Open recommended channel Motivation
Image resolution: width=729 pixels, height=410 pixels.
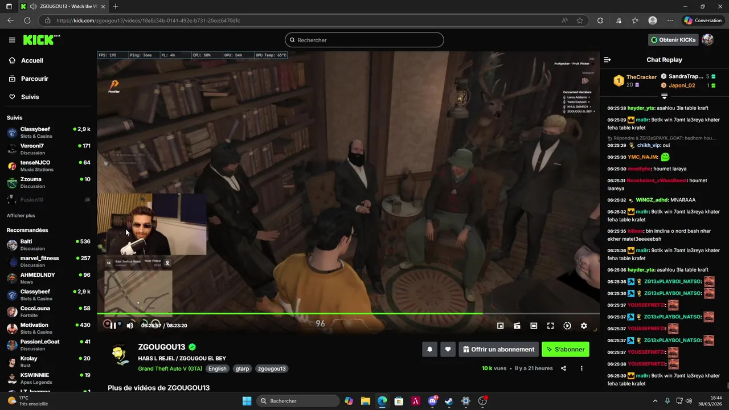[x=48, y=328]
